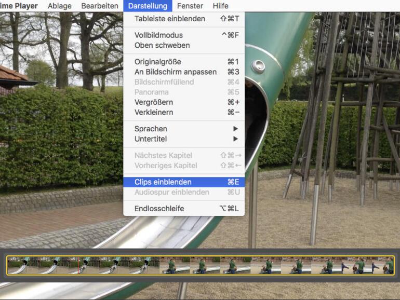Click the red playhead marker in clip timeline

78,265
